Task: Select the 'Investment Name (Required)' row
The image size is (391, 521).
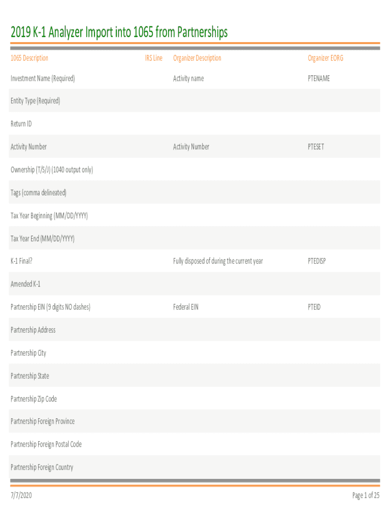Action: coord(43,78)
